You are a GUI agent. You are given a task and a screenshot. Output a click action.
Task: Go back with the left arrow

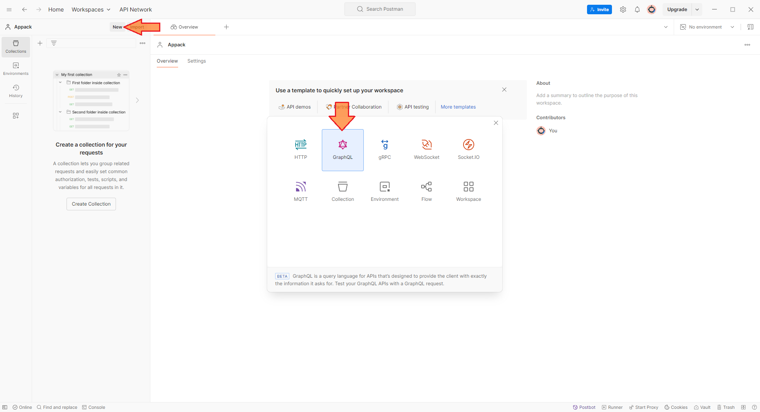pos(25,10)
